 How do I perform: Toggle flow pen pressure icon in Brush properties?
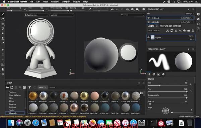pos(191,91)
